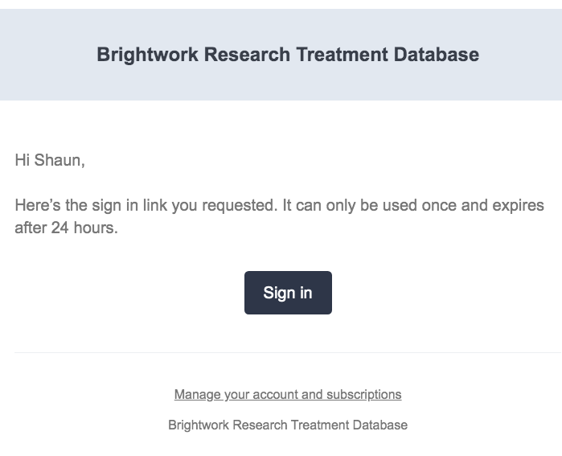Viewport: 562px width, 456px height.
Task: Open Manage your account and subscriptions link
Action: [288, 394]
